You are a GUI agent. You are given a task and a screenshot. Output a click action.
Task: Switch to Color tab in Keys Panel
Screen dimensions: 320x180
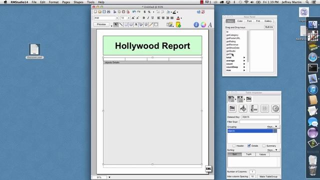pyautogui.click(x=240, y=21)
